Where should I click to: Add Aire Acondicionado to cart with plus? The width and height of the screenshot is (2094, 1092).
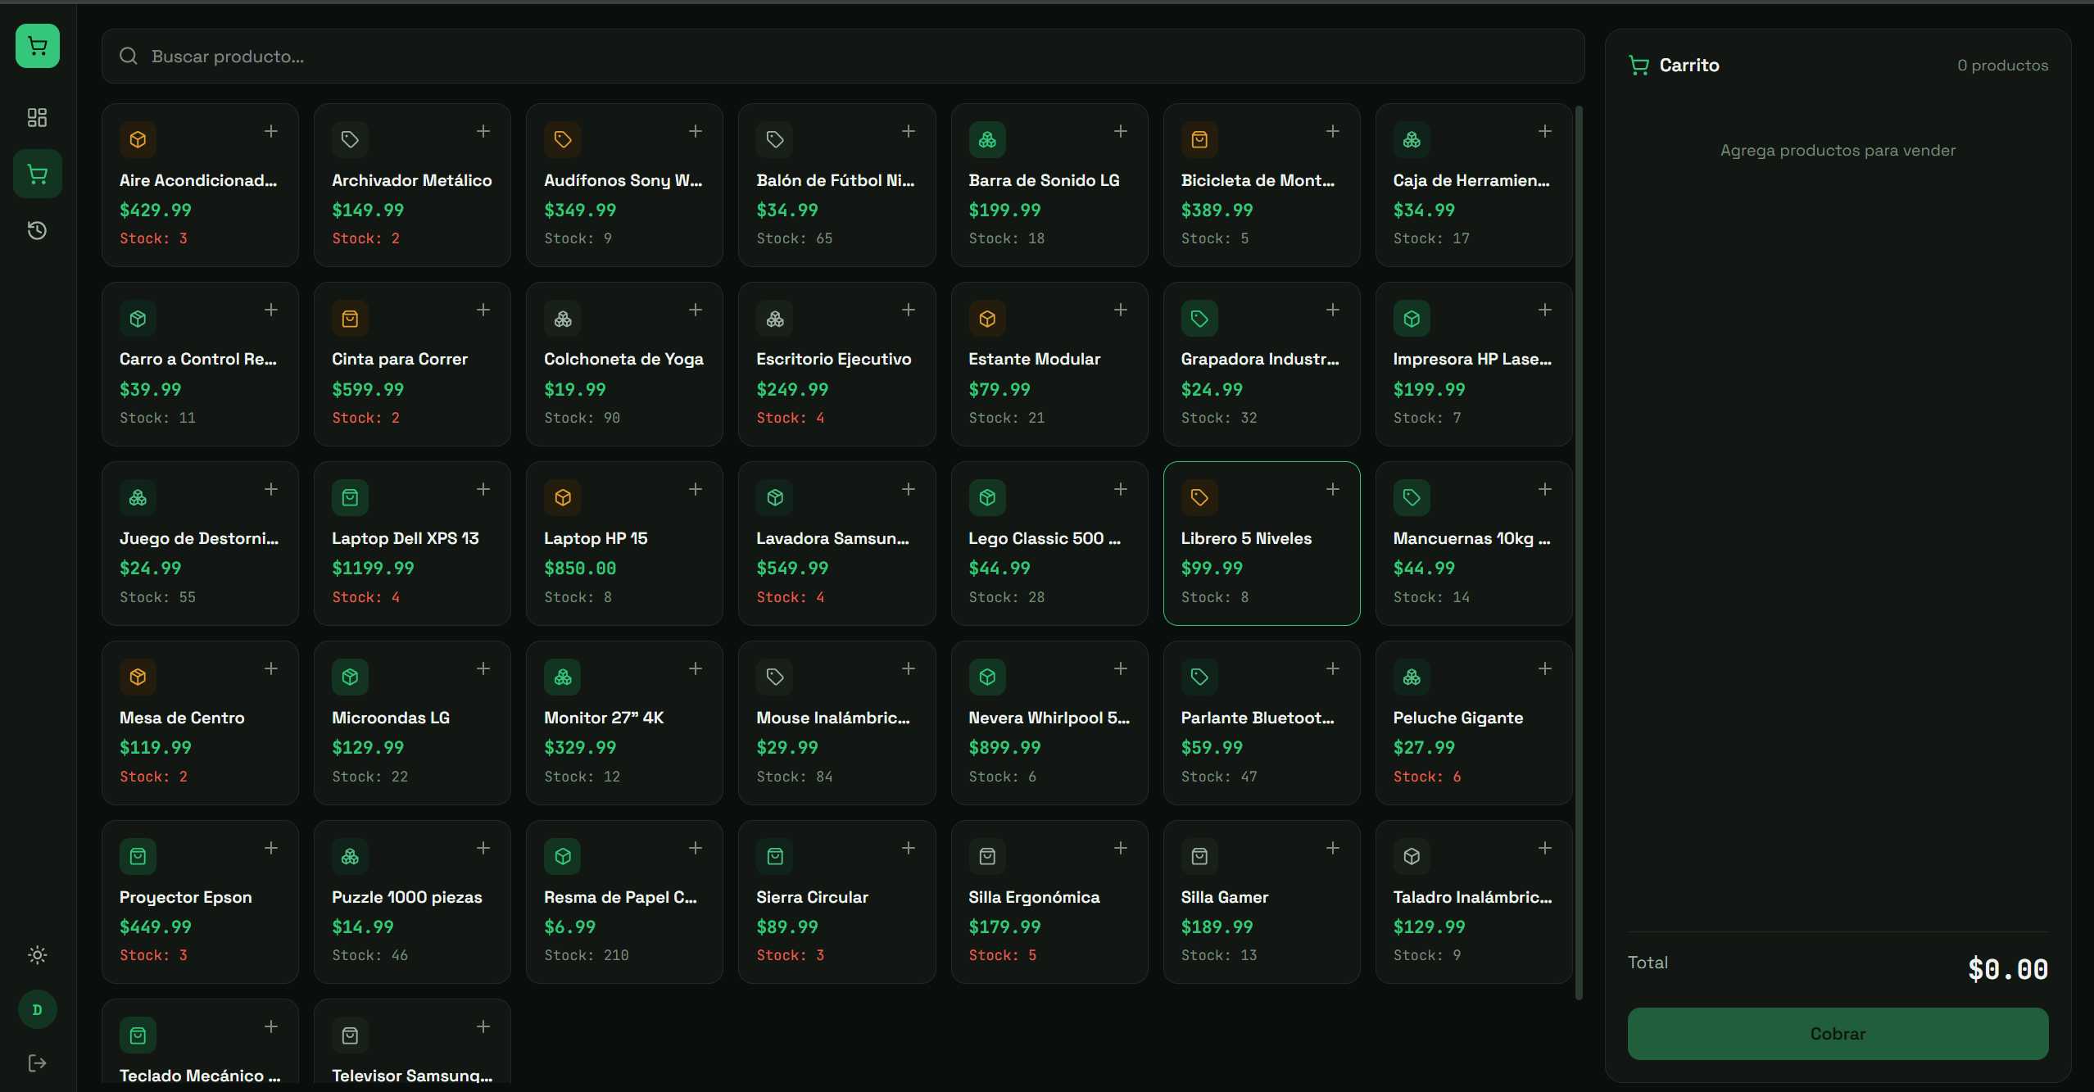point(271,131)
